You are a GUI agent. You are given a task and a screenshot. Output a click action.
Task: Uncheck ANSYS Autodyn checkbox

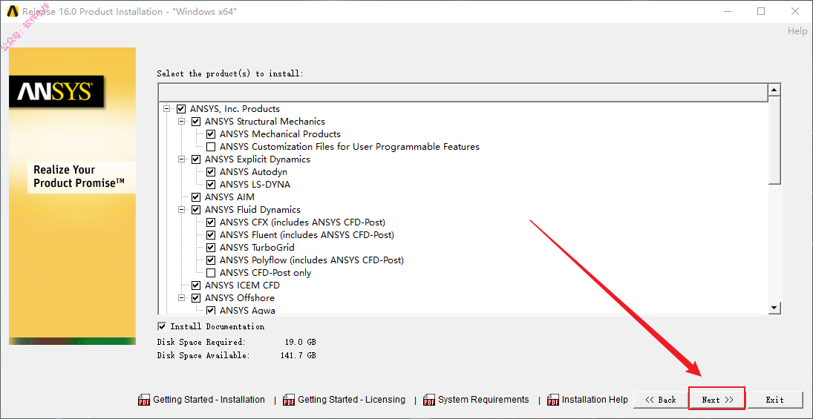(211, 172)
